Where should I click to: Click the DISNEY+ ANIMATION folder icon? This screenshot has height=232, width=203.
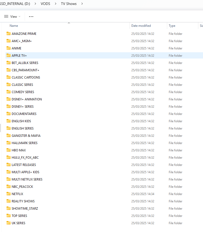click(9, 99)
